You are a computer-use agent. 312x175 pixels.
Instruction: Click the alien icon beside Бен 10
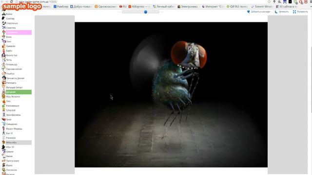4,133
